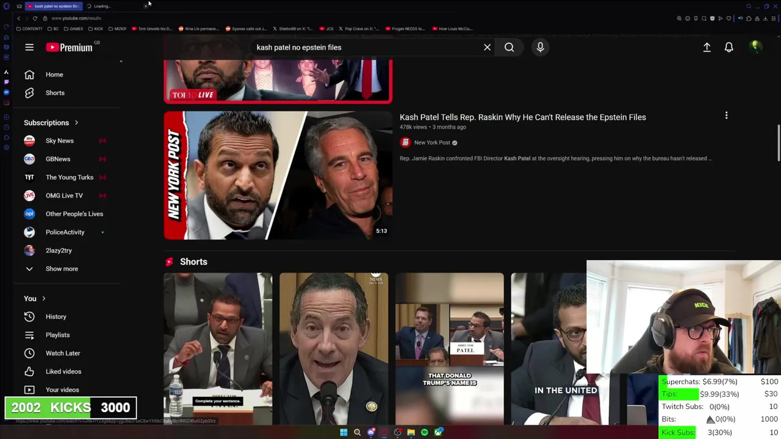Open Your videos in the sidebar
This screenshot has height=439, width=781.
coord(62,390)
